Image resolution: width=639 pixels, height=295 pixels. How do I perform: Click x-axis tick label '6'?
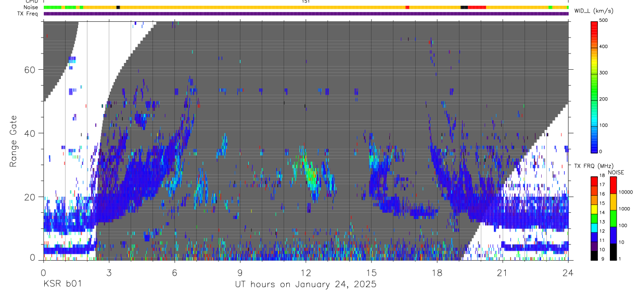point(174,273)
